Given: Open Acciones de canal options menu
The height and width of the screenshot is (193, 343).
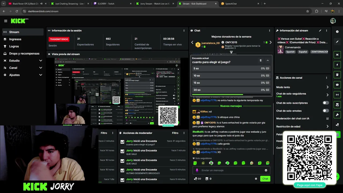Looking at the screenshot, I should 326,78.
